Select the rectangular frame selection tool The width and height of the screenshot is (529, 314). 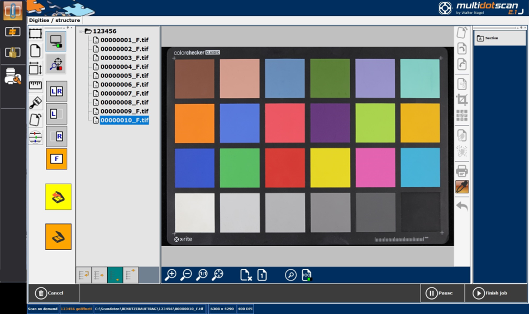point(35,34)
